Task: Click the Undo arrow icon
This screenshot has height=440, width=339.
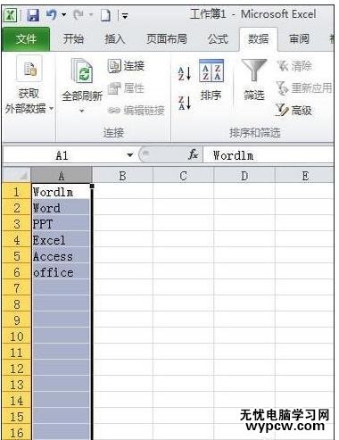Action: tap(52, 14)
